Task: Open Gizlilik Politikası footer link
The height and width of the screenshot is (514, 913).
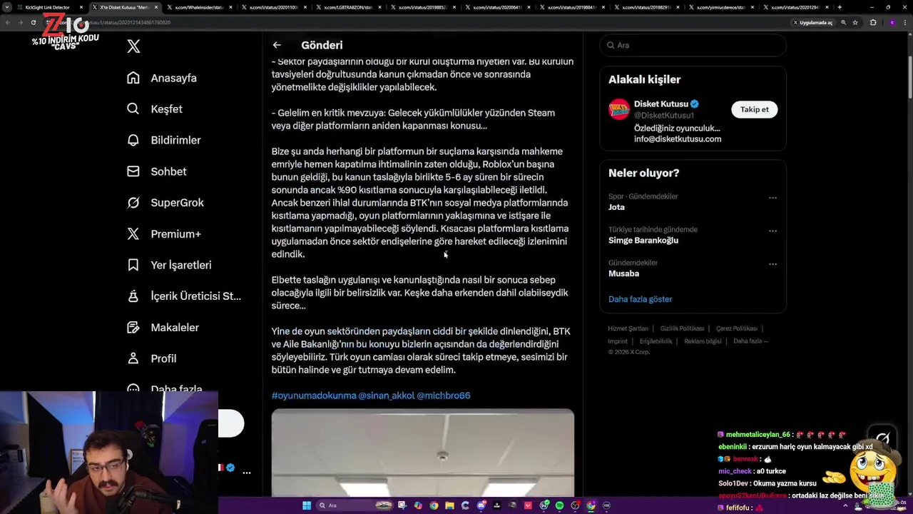Action: [682, 328]
